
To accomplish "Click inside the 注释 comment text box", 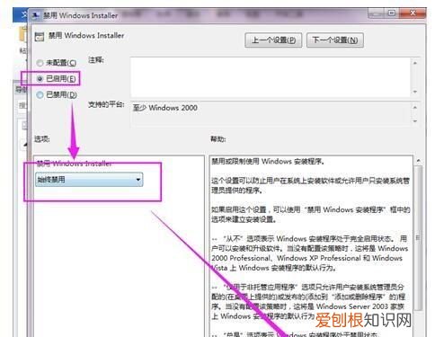I will point(271,77).
